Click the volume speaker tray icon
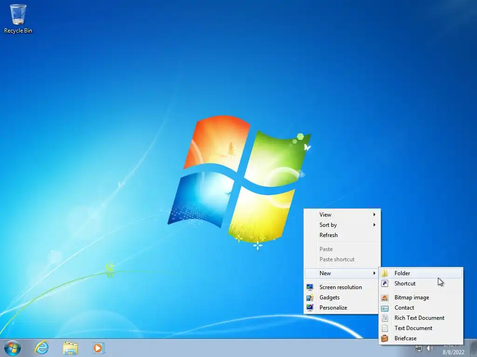 click(x=430, y=349)
